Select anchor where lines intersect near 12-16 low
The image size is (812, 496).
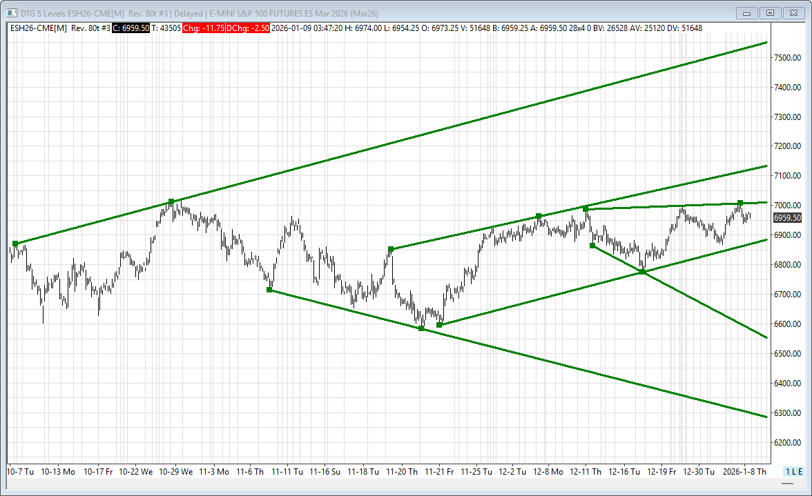coord(642,272)
